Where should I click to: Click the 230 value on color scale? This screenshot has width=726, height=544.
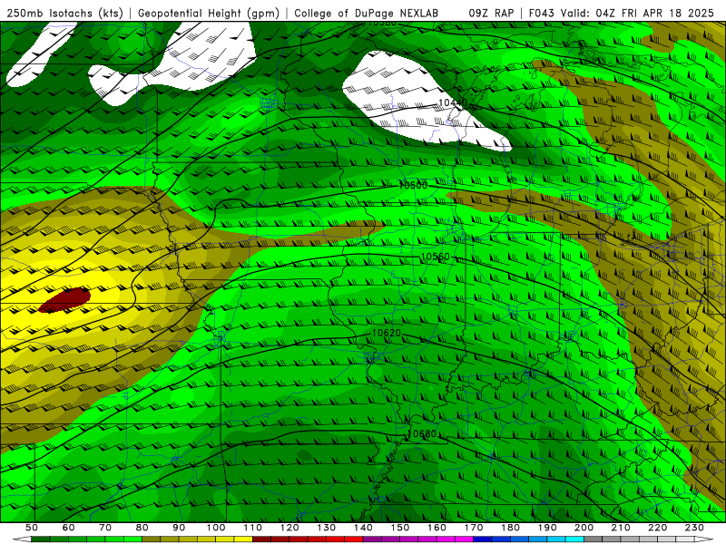point(694,528)
